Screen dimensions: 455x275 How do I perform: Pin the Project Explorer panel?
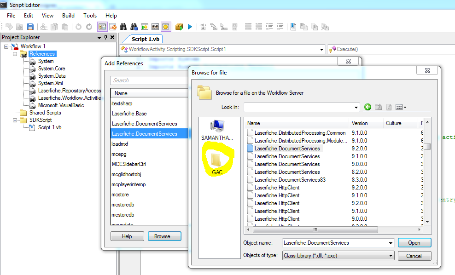tap(105, 37)
